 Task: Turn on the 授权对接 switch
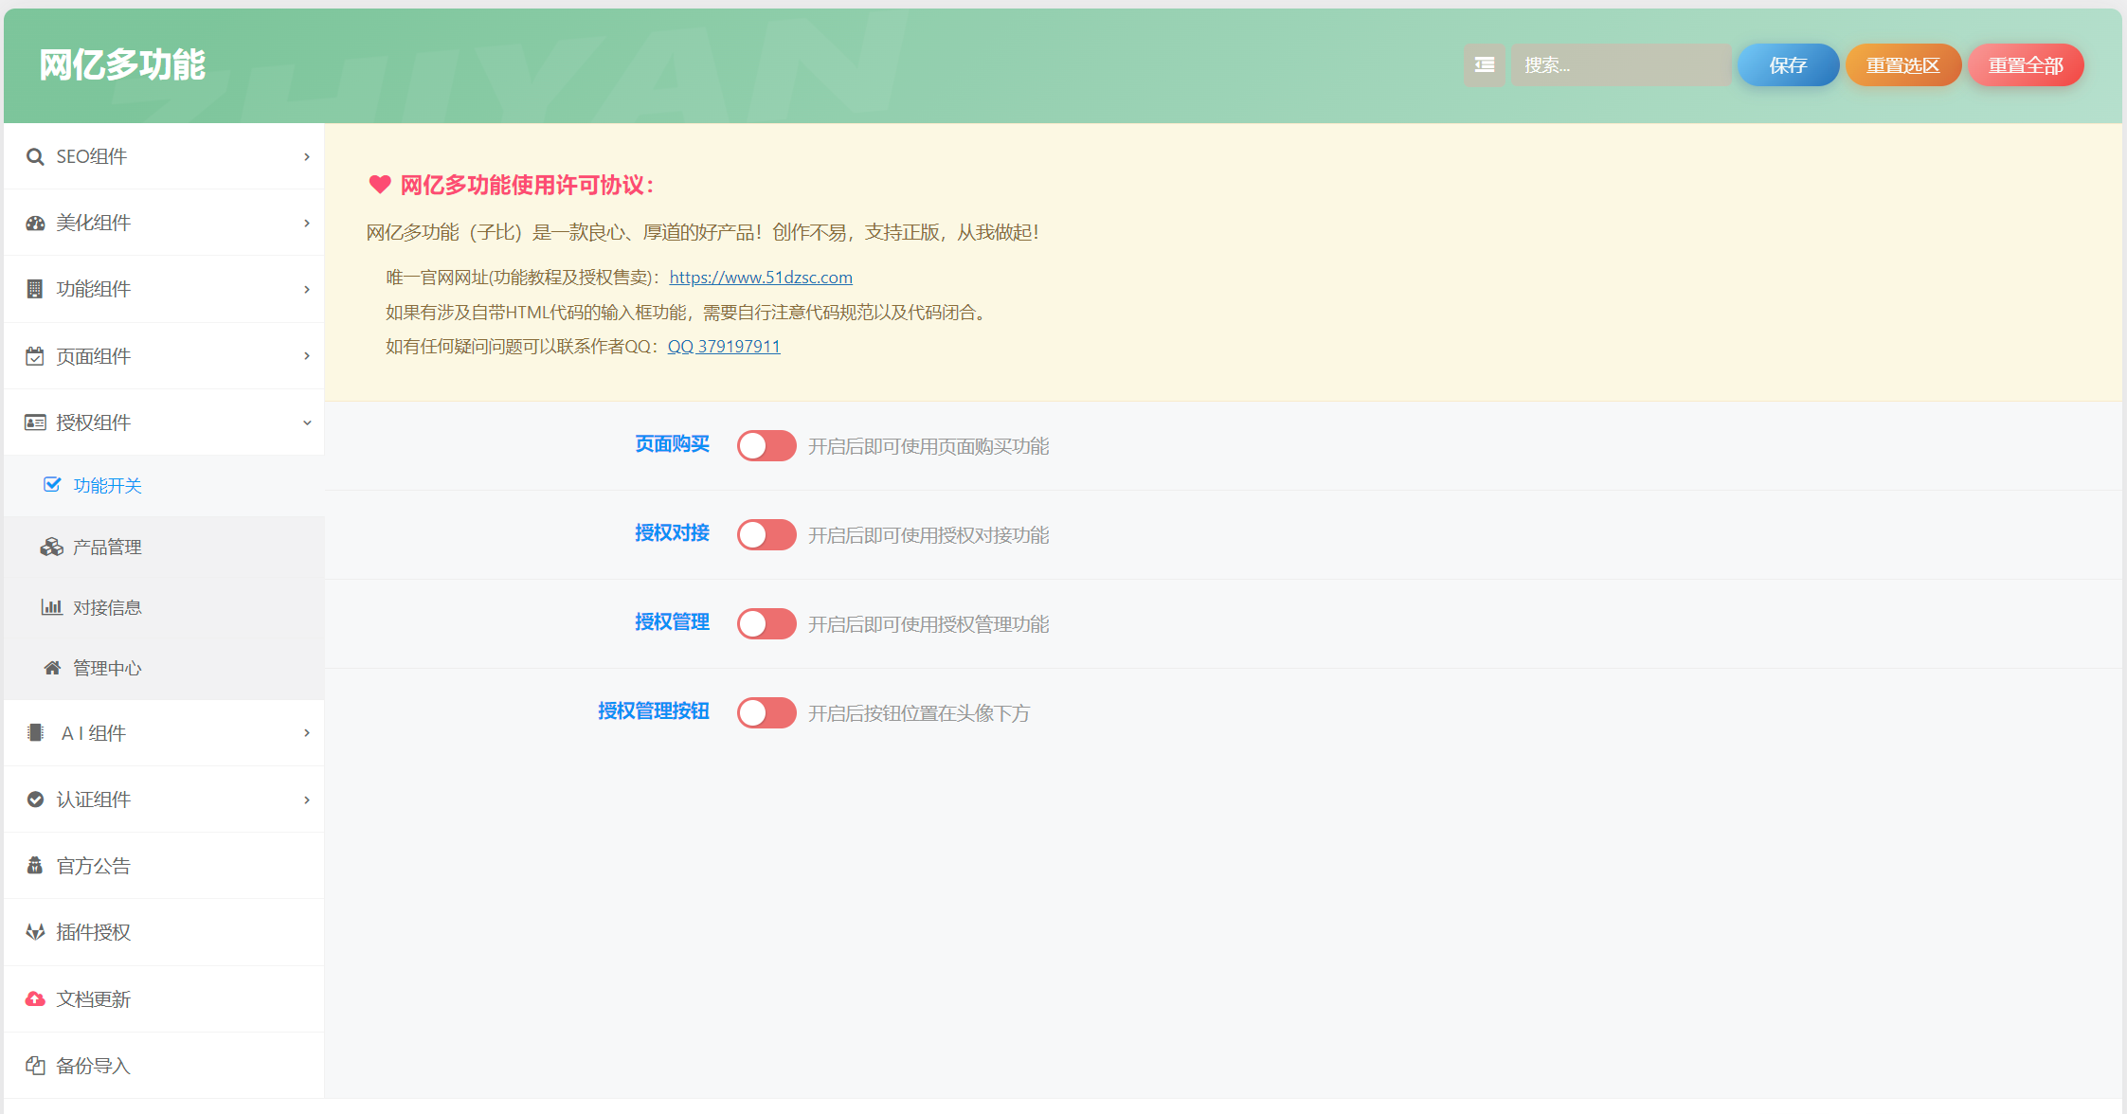click(x=766, y=535)
